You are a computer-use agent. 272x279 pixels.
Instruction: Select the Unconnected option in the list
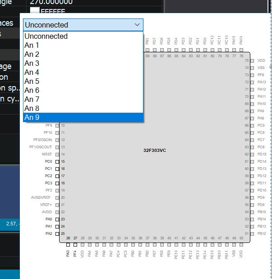click(x=83, y=37)
